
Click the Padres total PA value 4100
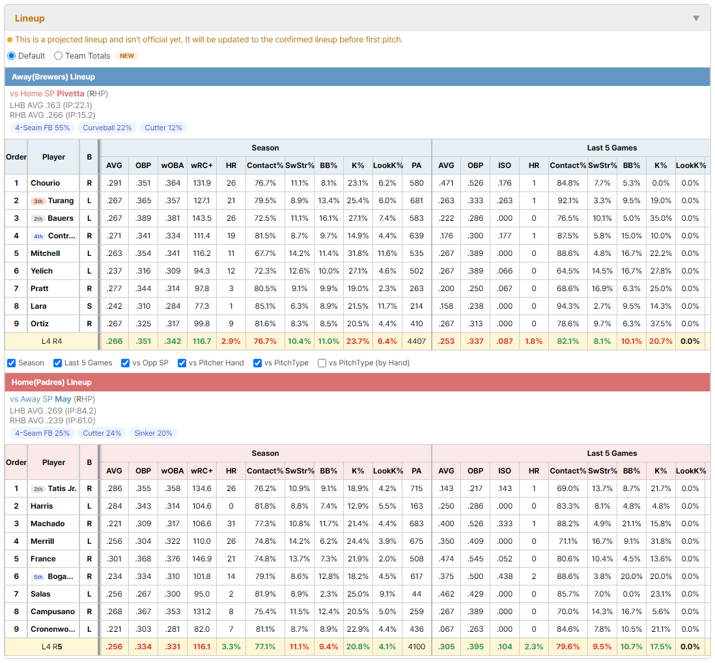(x=416, y=647)
